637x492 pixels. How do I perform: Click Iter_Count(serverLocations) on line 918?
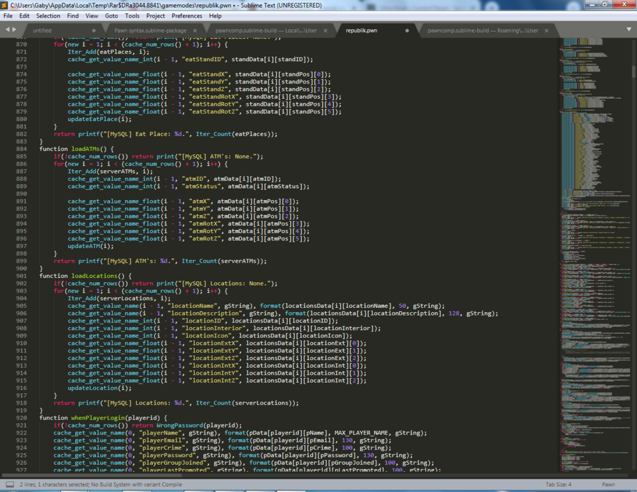pos(245,403)
